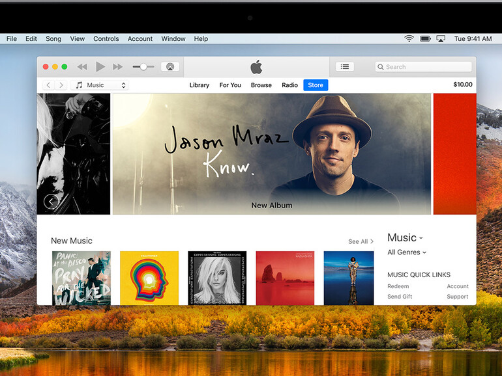Open the Expectations album cover
This screenshot has width=502, height=376.
217,278
